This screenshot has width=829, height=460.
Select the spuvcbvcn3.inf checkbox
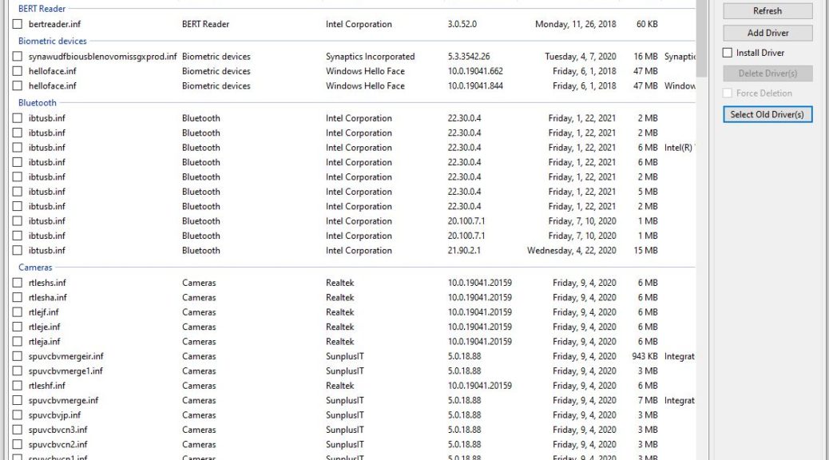(x=18, y=430)
